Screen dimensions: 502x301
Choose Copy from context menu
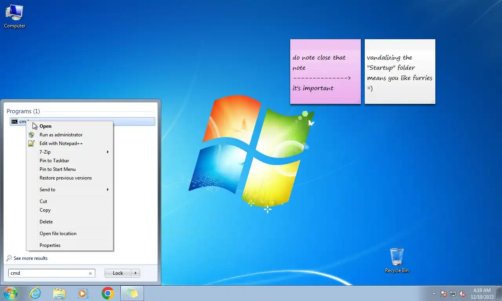tap(69, 210)
